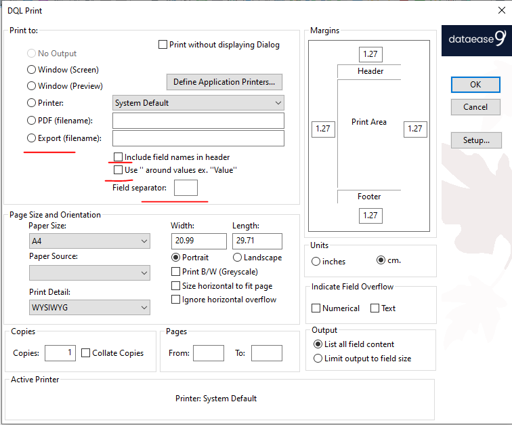Click the bottom margin 1.27 field
Viewport: 512px width, 425px height.
pos(370,216)
